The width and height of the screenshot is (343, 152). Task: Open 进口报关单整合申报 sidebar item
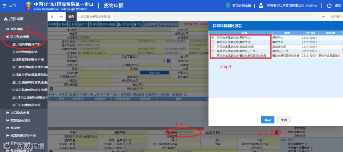pyautogui.click(x=26, y=44)
